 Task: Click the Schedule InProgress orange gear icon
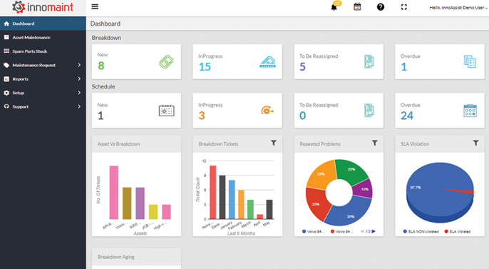267,111
